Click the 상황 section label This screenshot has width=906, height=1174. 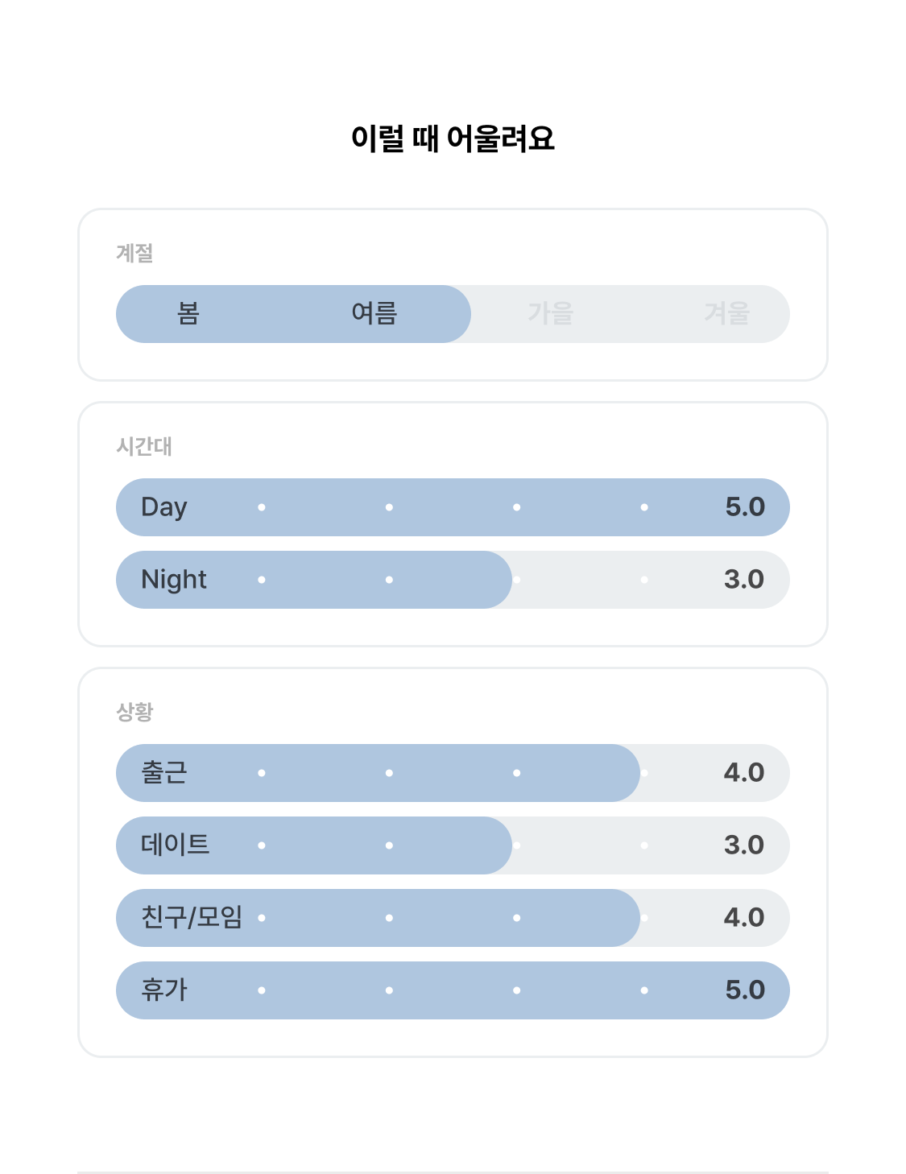(134, 712)
